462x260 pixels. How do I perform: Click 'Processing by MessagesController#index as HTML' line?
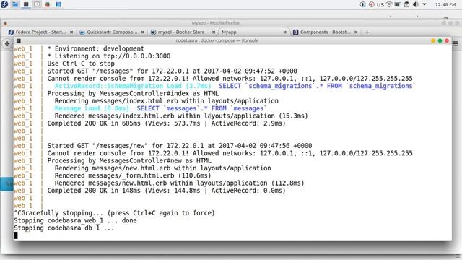pyautogui.click(x=133, y=93)
